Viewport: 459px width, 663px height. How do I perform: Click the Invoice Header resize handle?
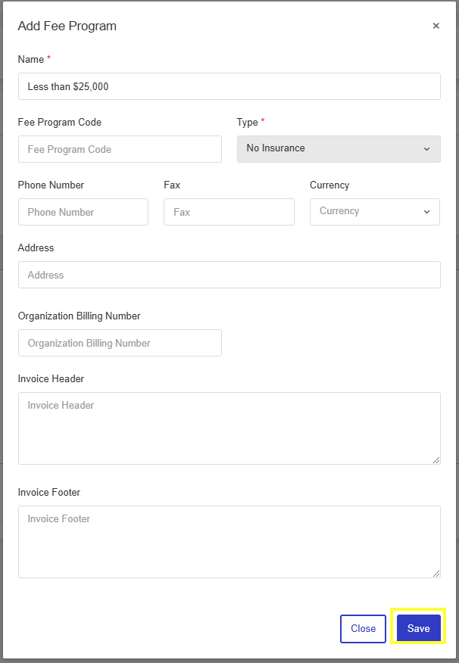pos(436,460)
